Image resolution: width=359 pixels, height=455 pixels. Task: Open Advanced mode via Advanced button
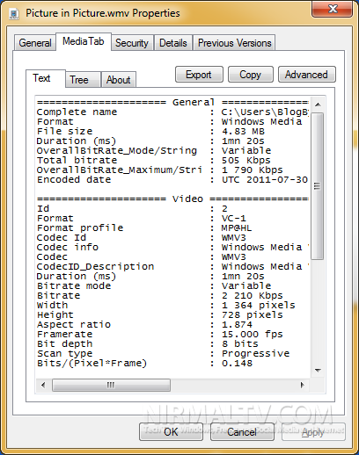(306, 75)
